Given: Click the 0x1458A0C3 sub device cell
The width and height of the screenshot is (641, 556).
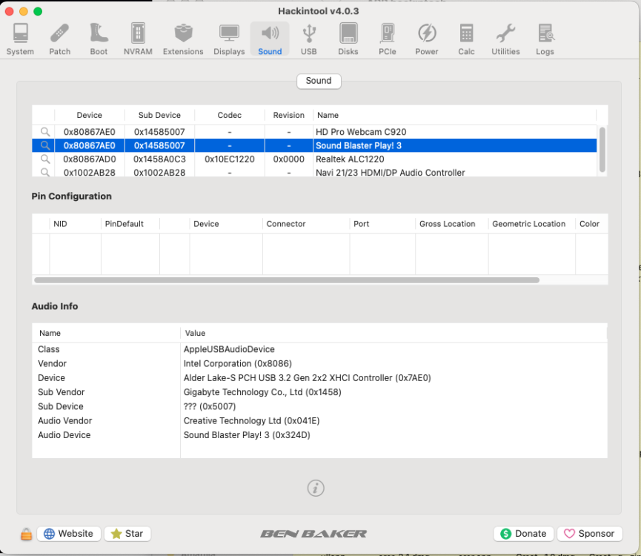Looking at the screenshot, I should click(159, 159).
